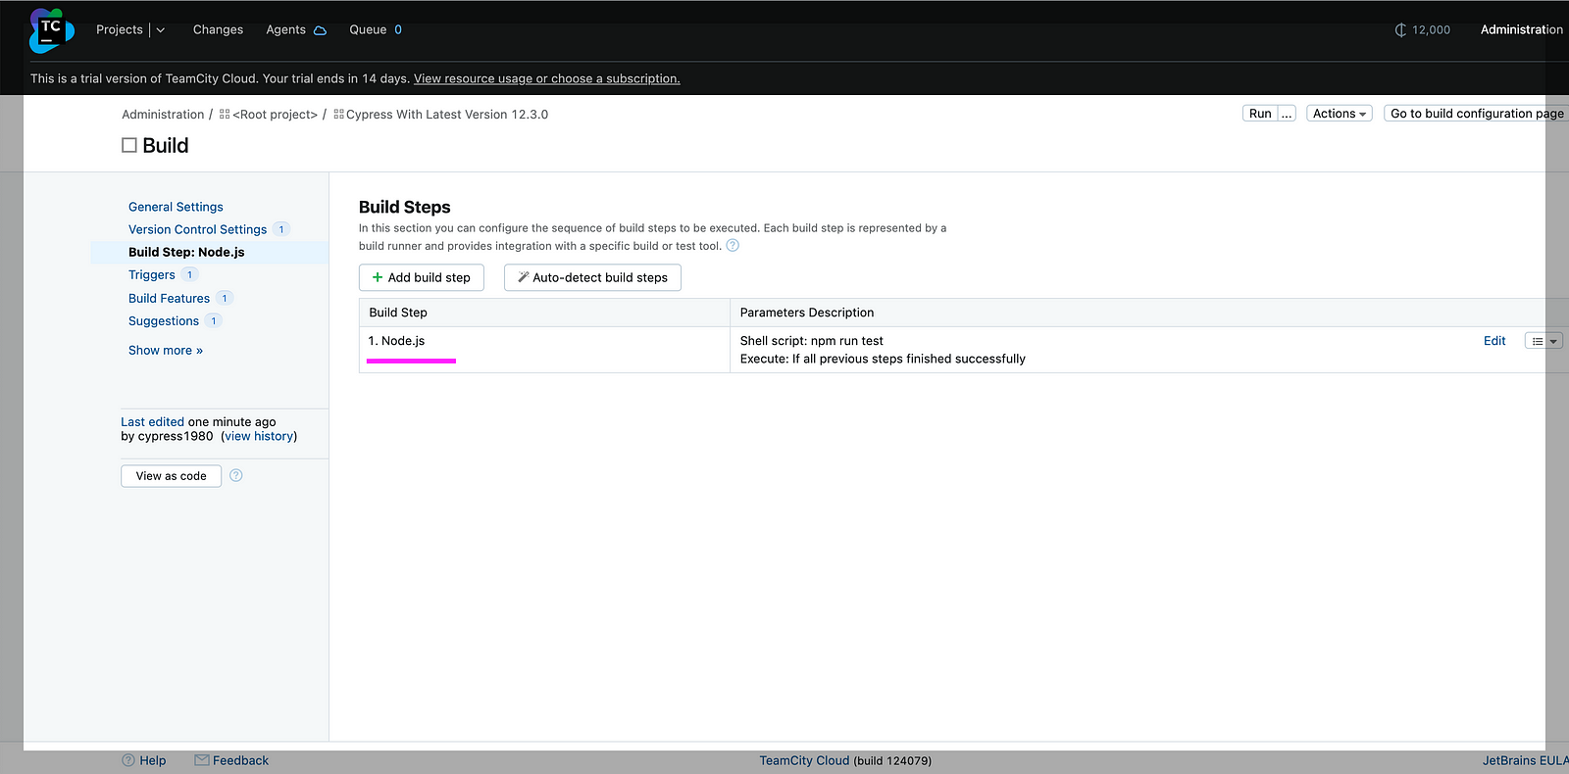Viewport: 1569px width, 774px height.
Task: Open the Administration menu
Action: point(1522,30)
